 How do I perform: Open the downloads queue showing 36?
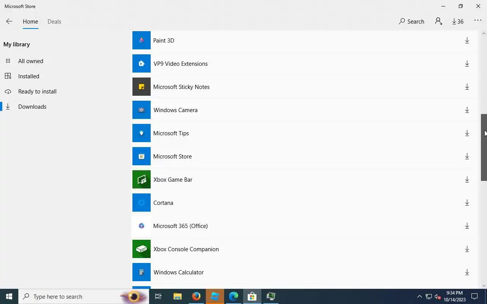pyautogui.click(x=458, y=21)
